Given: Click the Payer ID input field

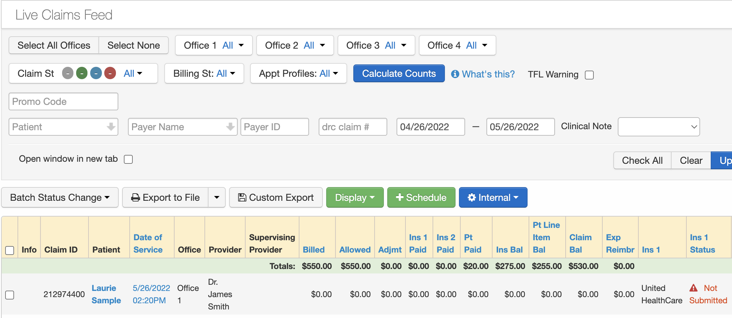Looking at the screenshot, I should tap(275, 127).
